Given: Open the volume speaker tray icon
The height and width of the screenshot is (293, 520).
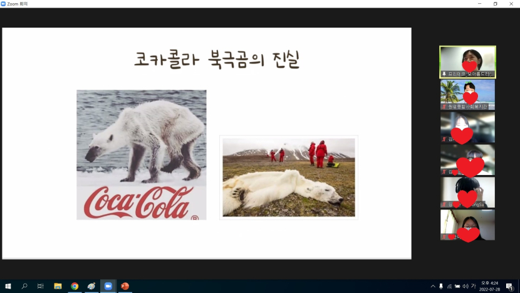Looking at the screenshot, I should [x=465, y=286].
